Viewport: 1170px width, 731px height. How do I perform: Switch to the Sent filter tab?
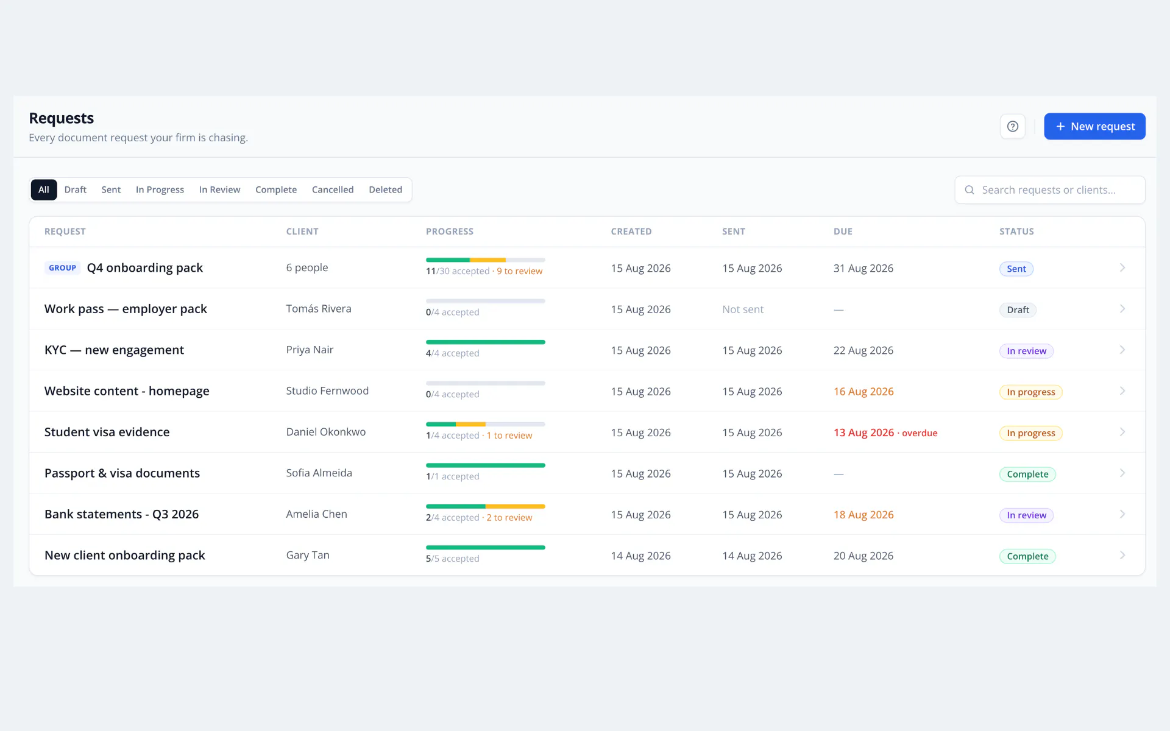pyautogui.click(x=111, y=189)
